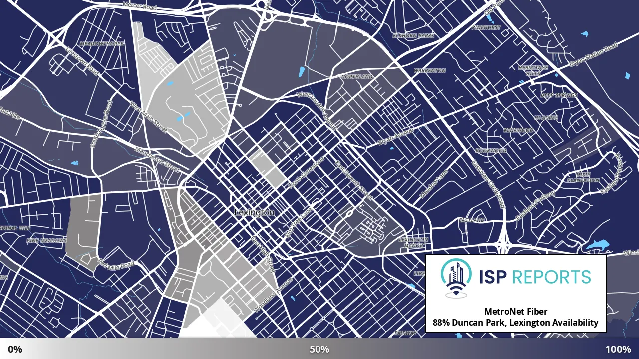Click the Rookwood neighborhood label
Viewport: 639px width, 359px height.
491,151
